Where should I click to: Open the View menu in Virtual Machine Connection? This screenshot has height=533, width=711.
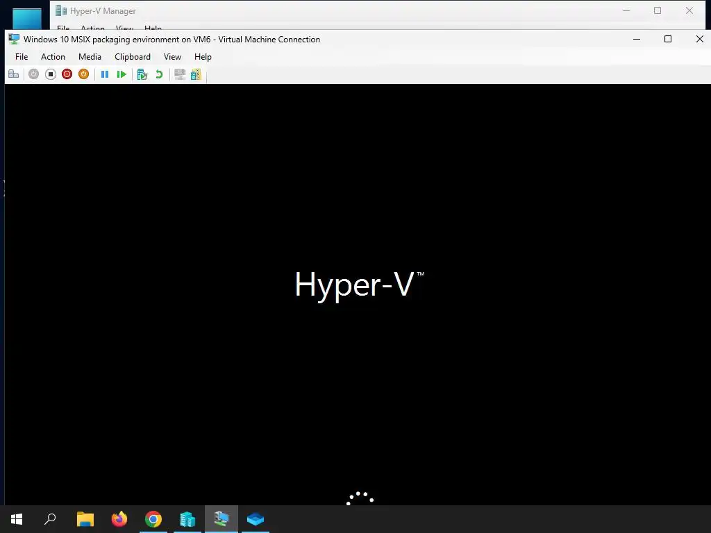click(172, 57)
